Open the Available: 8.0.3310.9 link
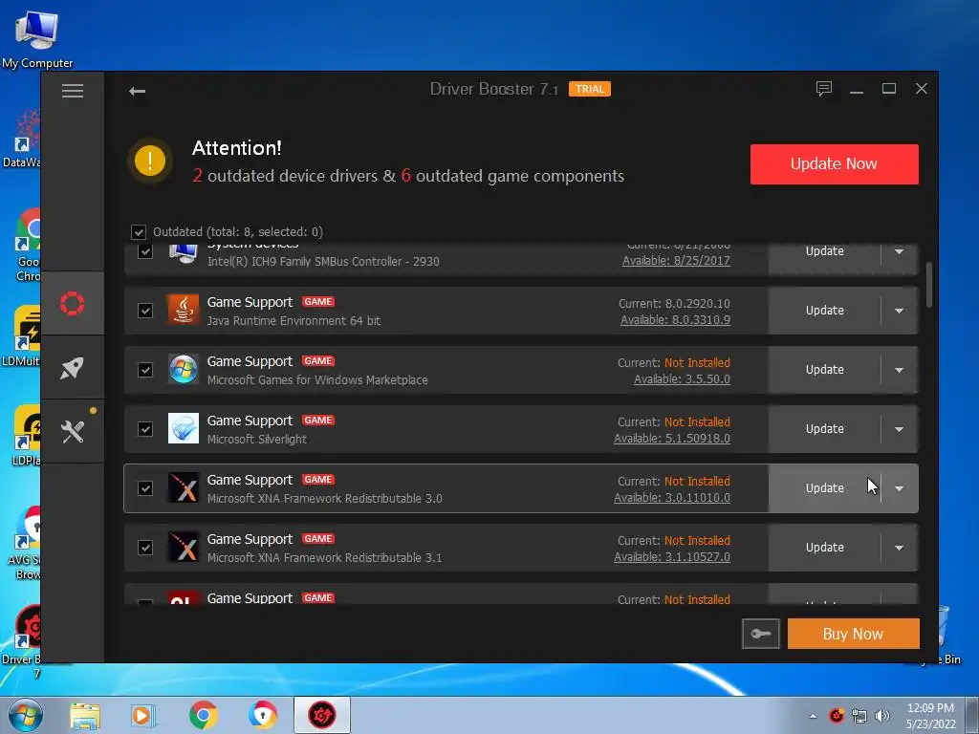The width and height of the screenshot is (979, 734). [675, 320]
